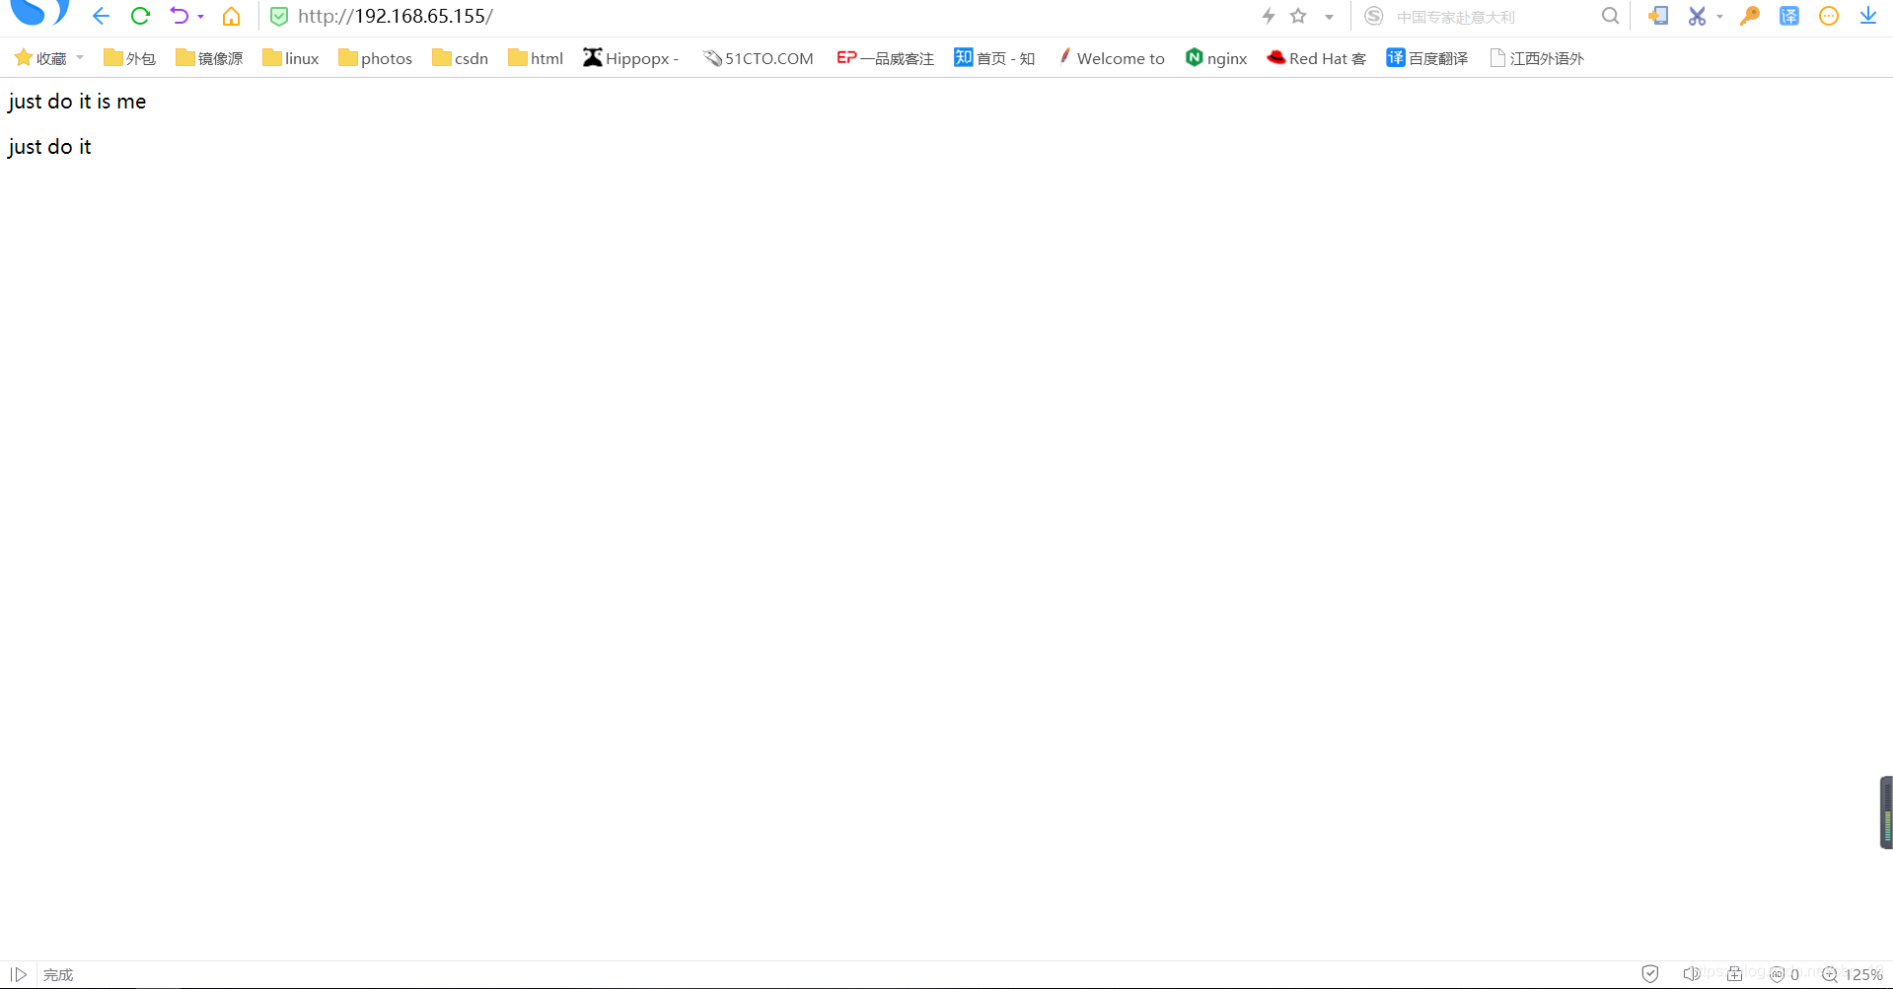
Task: Click the blue translate extension icon
Action: click(x=1789, y=16)
